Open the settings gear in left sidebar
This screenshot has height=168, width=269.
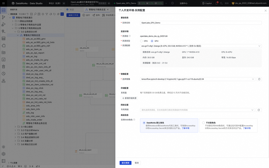coord(3,154)
